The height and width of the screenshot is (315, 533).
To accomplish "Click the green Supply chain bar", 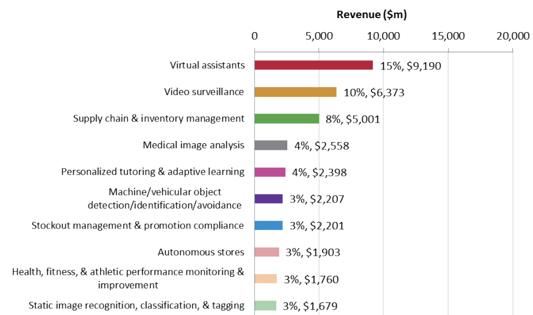I will coord(286,119).
